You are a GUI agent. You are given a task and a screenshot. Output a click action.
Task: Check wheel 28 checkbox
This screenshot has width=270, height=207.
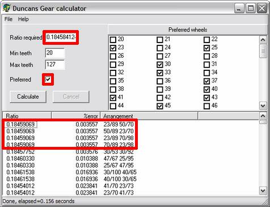click(x=207, y=56)
